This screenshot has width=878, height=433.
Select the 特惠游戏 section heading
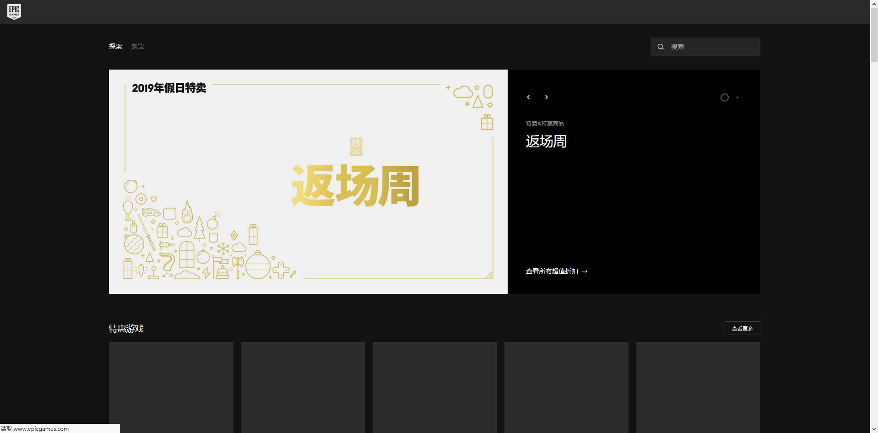coord(126,329)
